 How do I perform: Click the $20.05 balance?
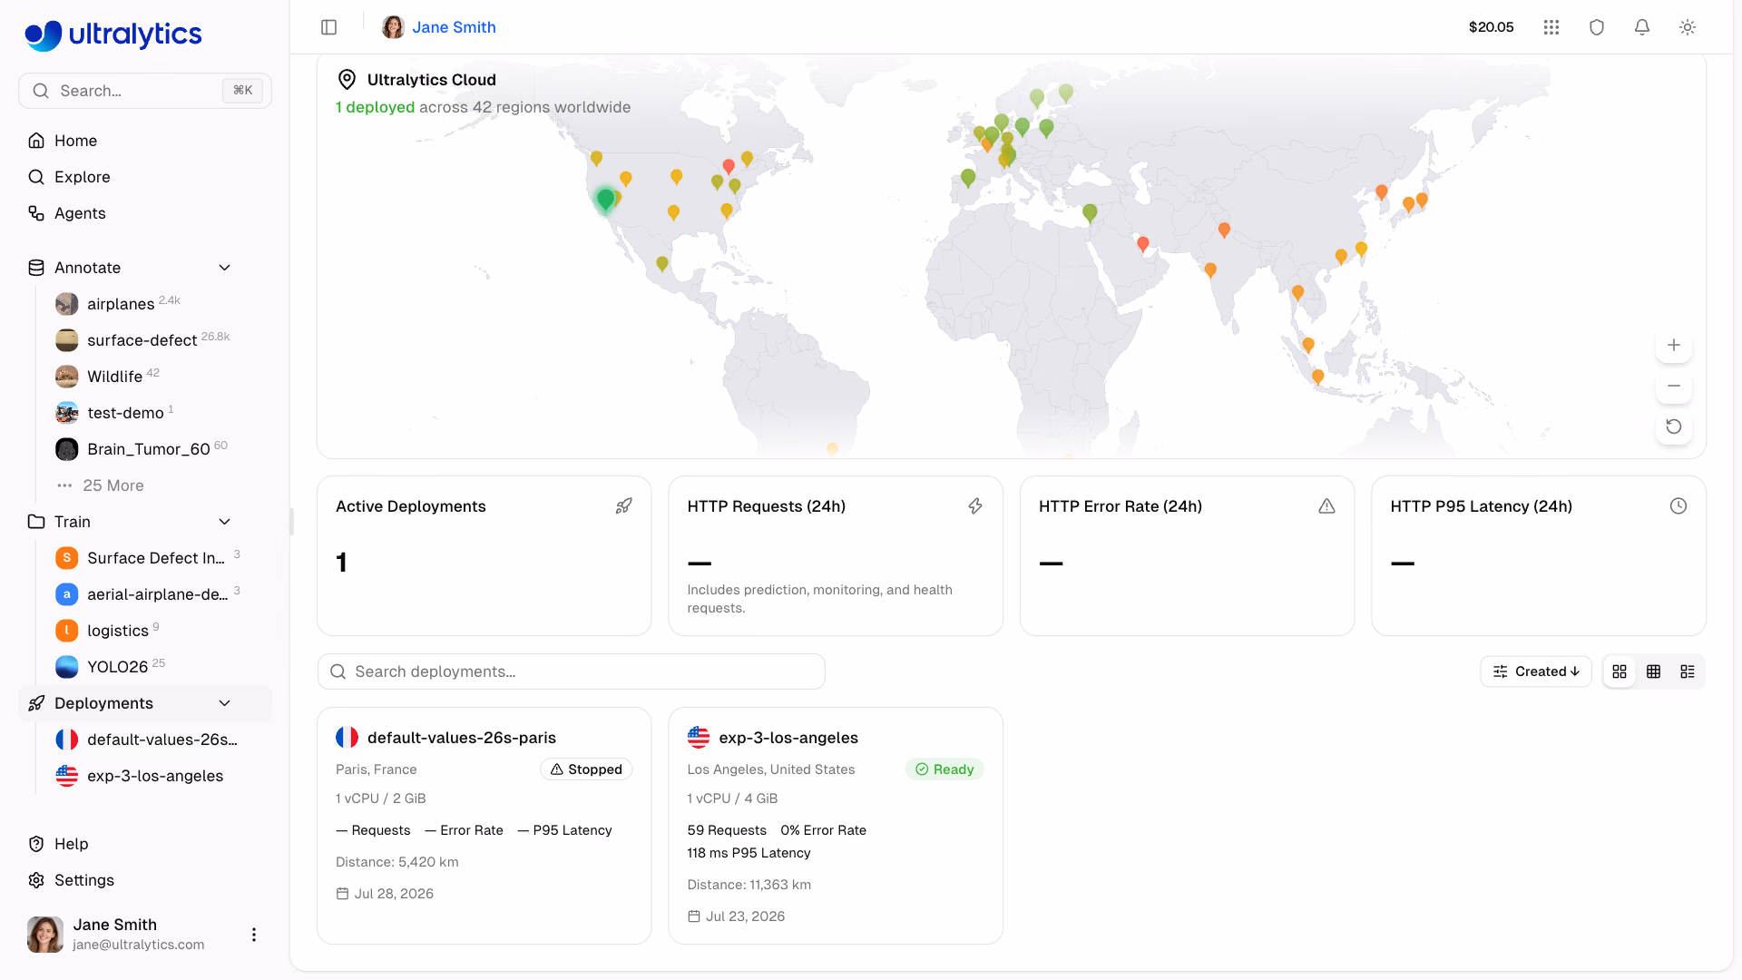(x=1491, y=27)
